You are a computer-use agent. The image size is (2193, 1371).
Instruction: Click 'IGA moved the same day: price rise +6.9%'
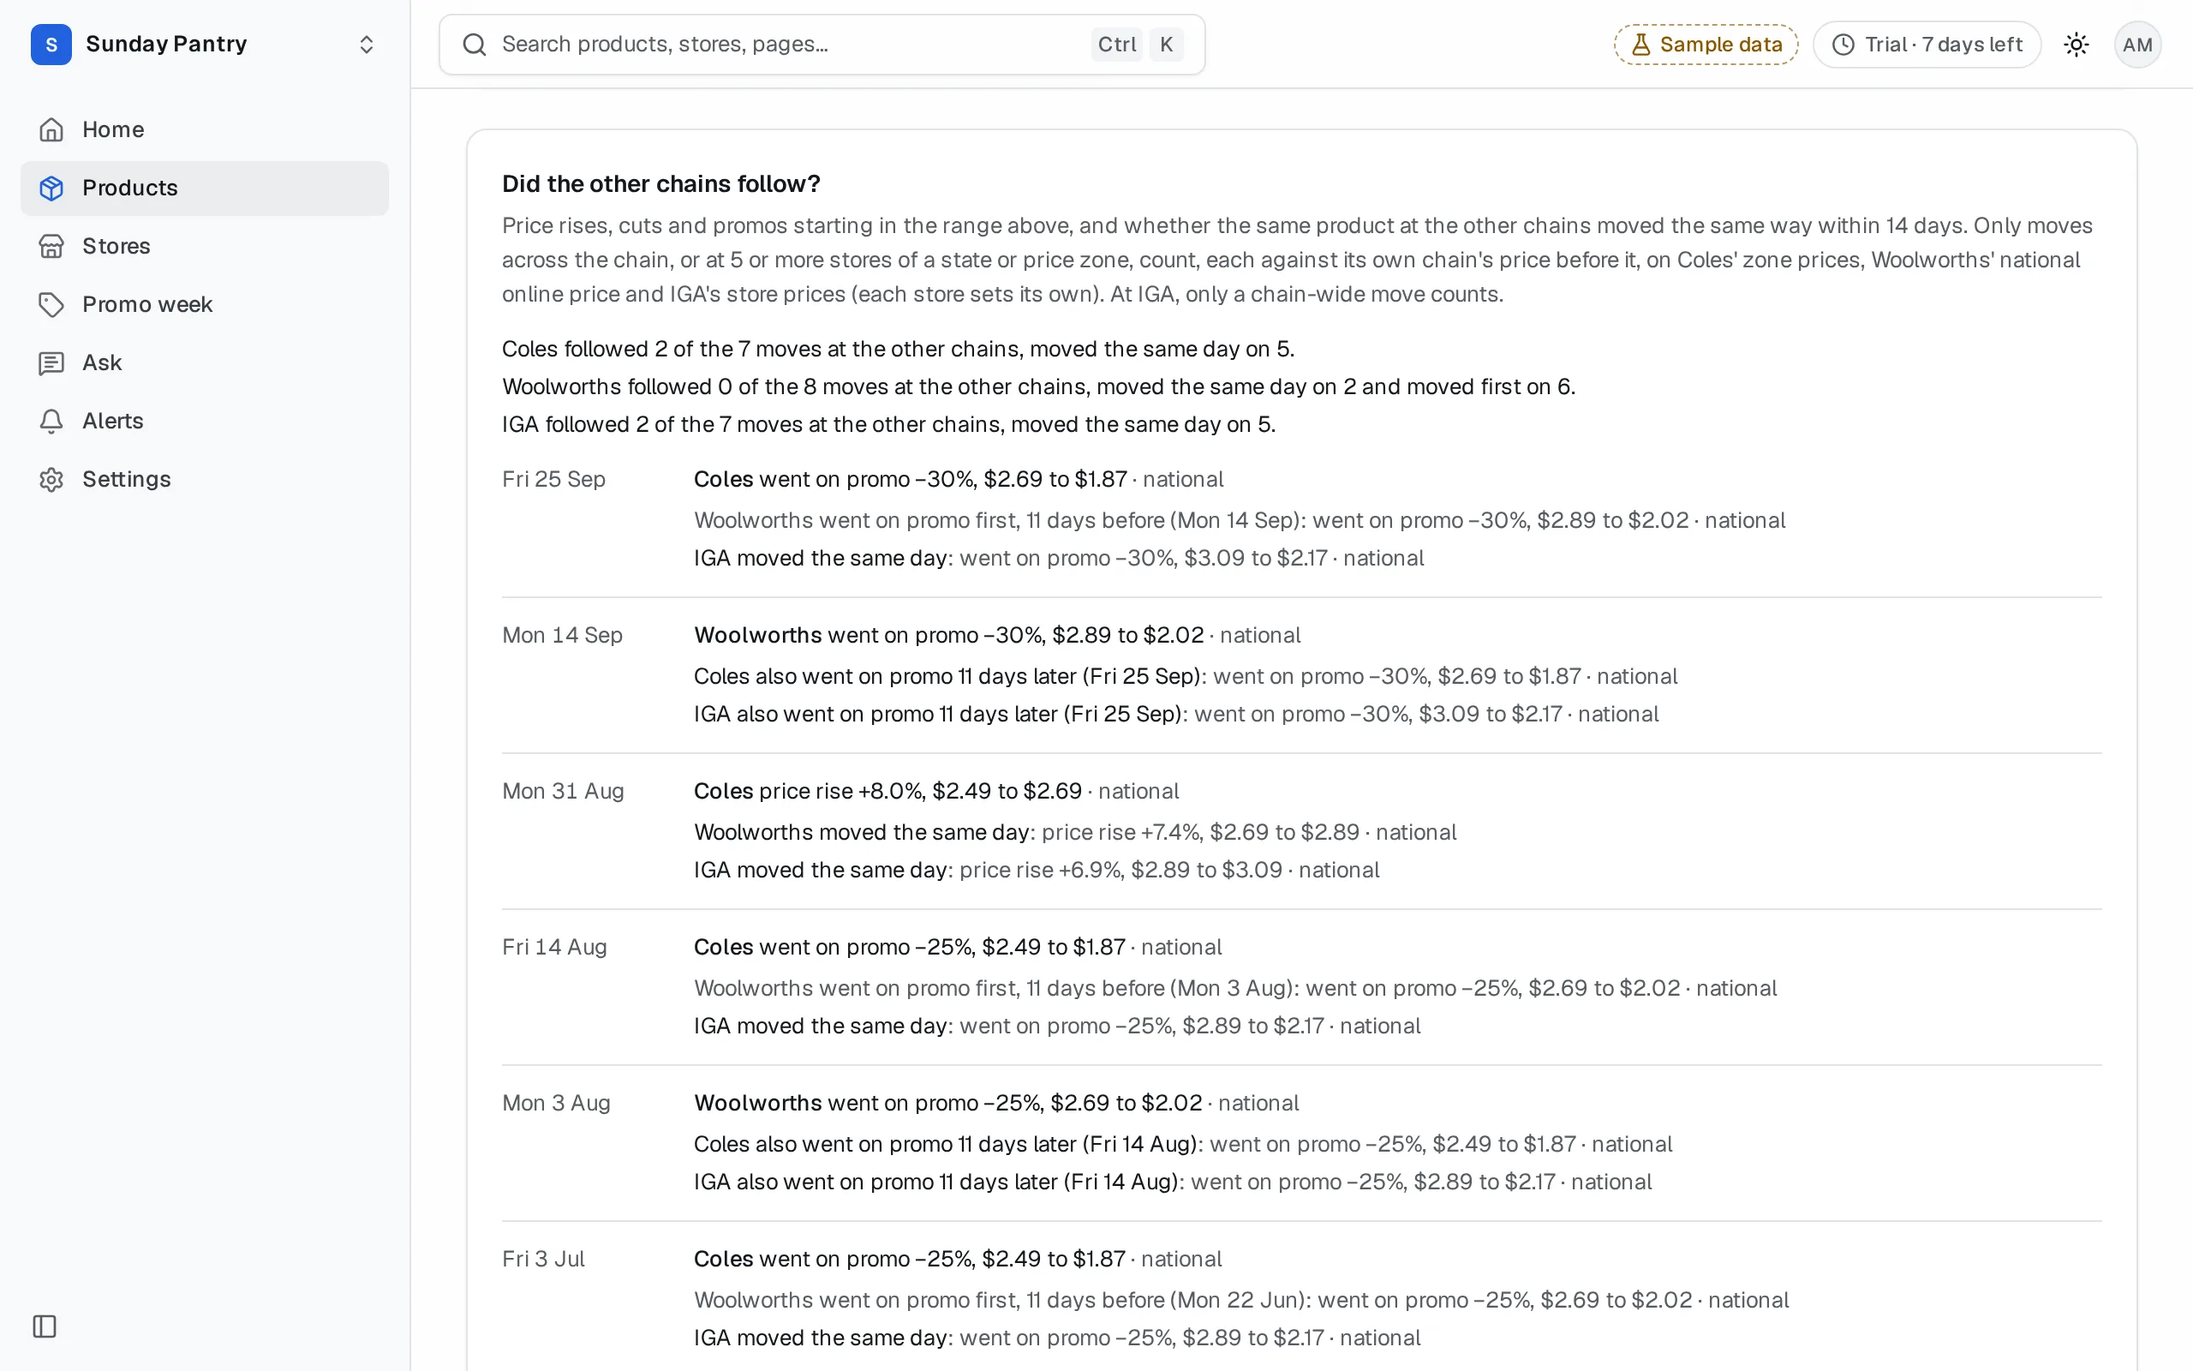click(1037, 871)
